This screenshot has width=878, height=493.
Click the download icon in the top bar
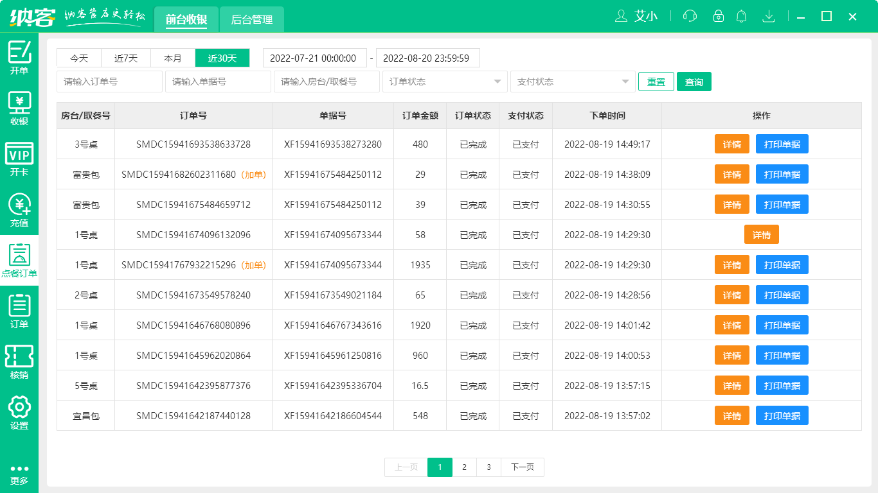click(769, 16)
